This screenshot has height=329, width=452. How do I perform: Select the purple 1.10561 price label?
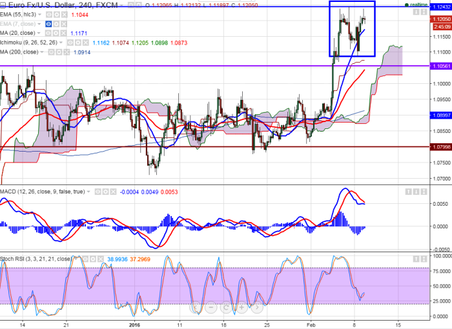441,66
